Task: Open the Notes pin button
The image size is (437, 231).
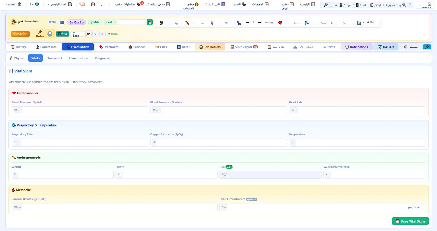Action: (43, 34)
